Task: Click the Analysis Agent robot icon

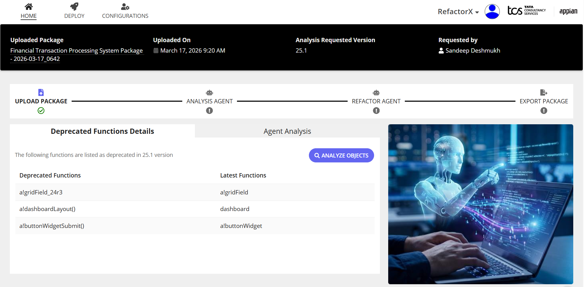Action: (x=209, y=93)
